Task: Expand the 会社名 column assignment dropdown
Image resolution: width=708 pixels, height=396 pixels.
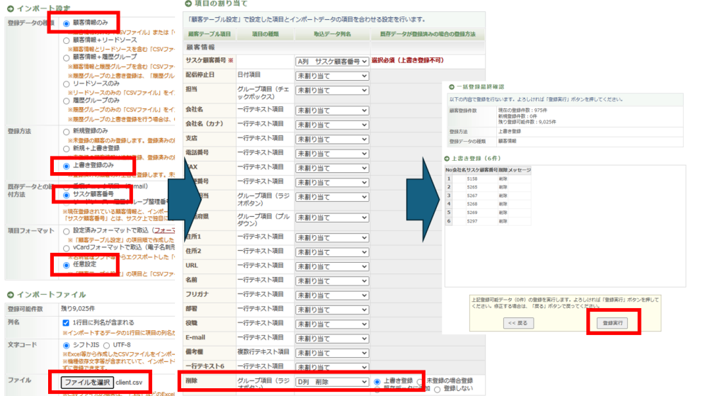Action: [332, 111]
